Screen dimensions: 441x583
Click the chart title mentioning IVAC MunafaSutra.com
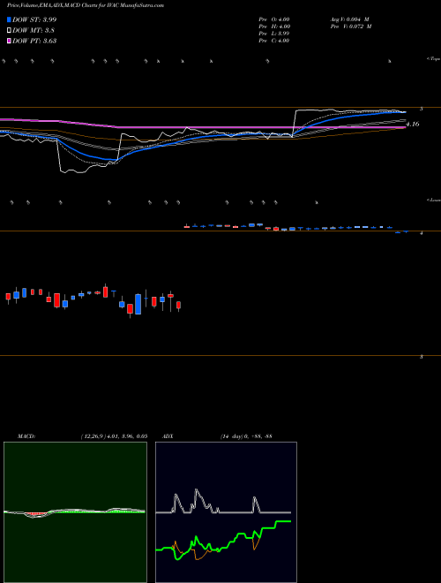pyautogui.click(x=86, y=5)
